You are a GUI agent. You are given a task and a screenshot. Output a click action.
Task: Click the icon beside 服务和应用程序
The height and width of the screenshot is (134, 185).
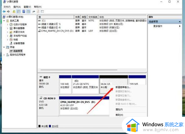8,55
